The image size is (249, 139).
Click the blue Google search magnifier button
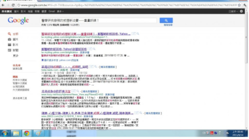click(x=166, y=20)
